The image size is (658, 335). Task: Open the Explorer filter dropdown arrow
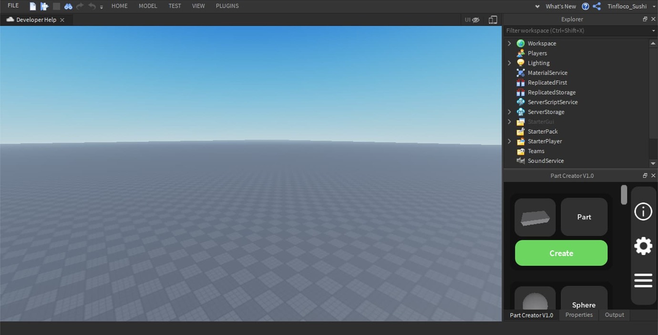tap(654, 31)
